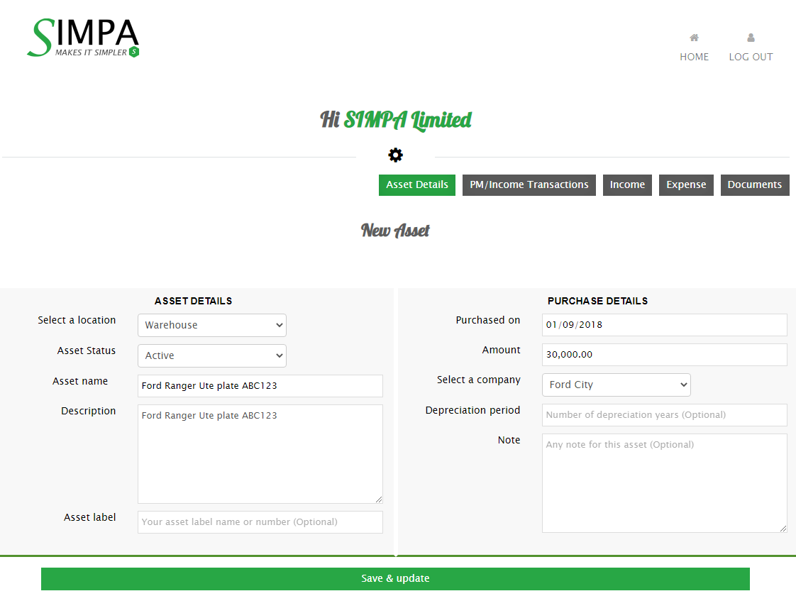Open the Documents tab

(754, 184)
